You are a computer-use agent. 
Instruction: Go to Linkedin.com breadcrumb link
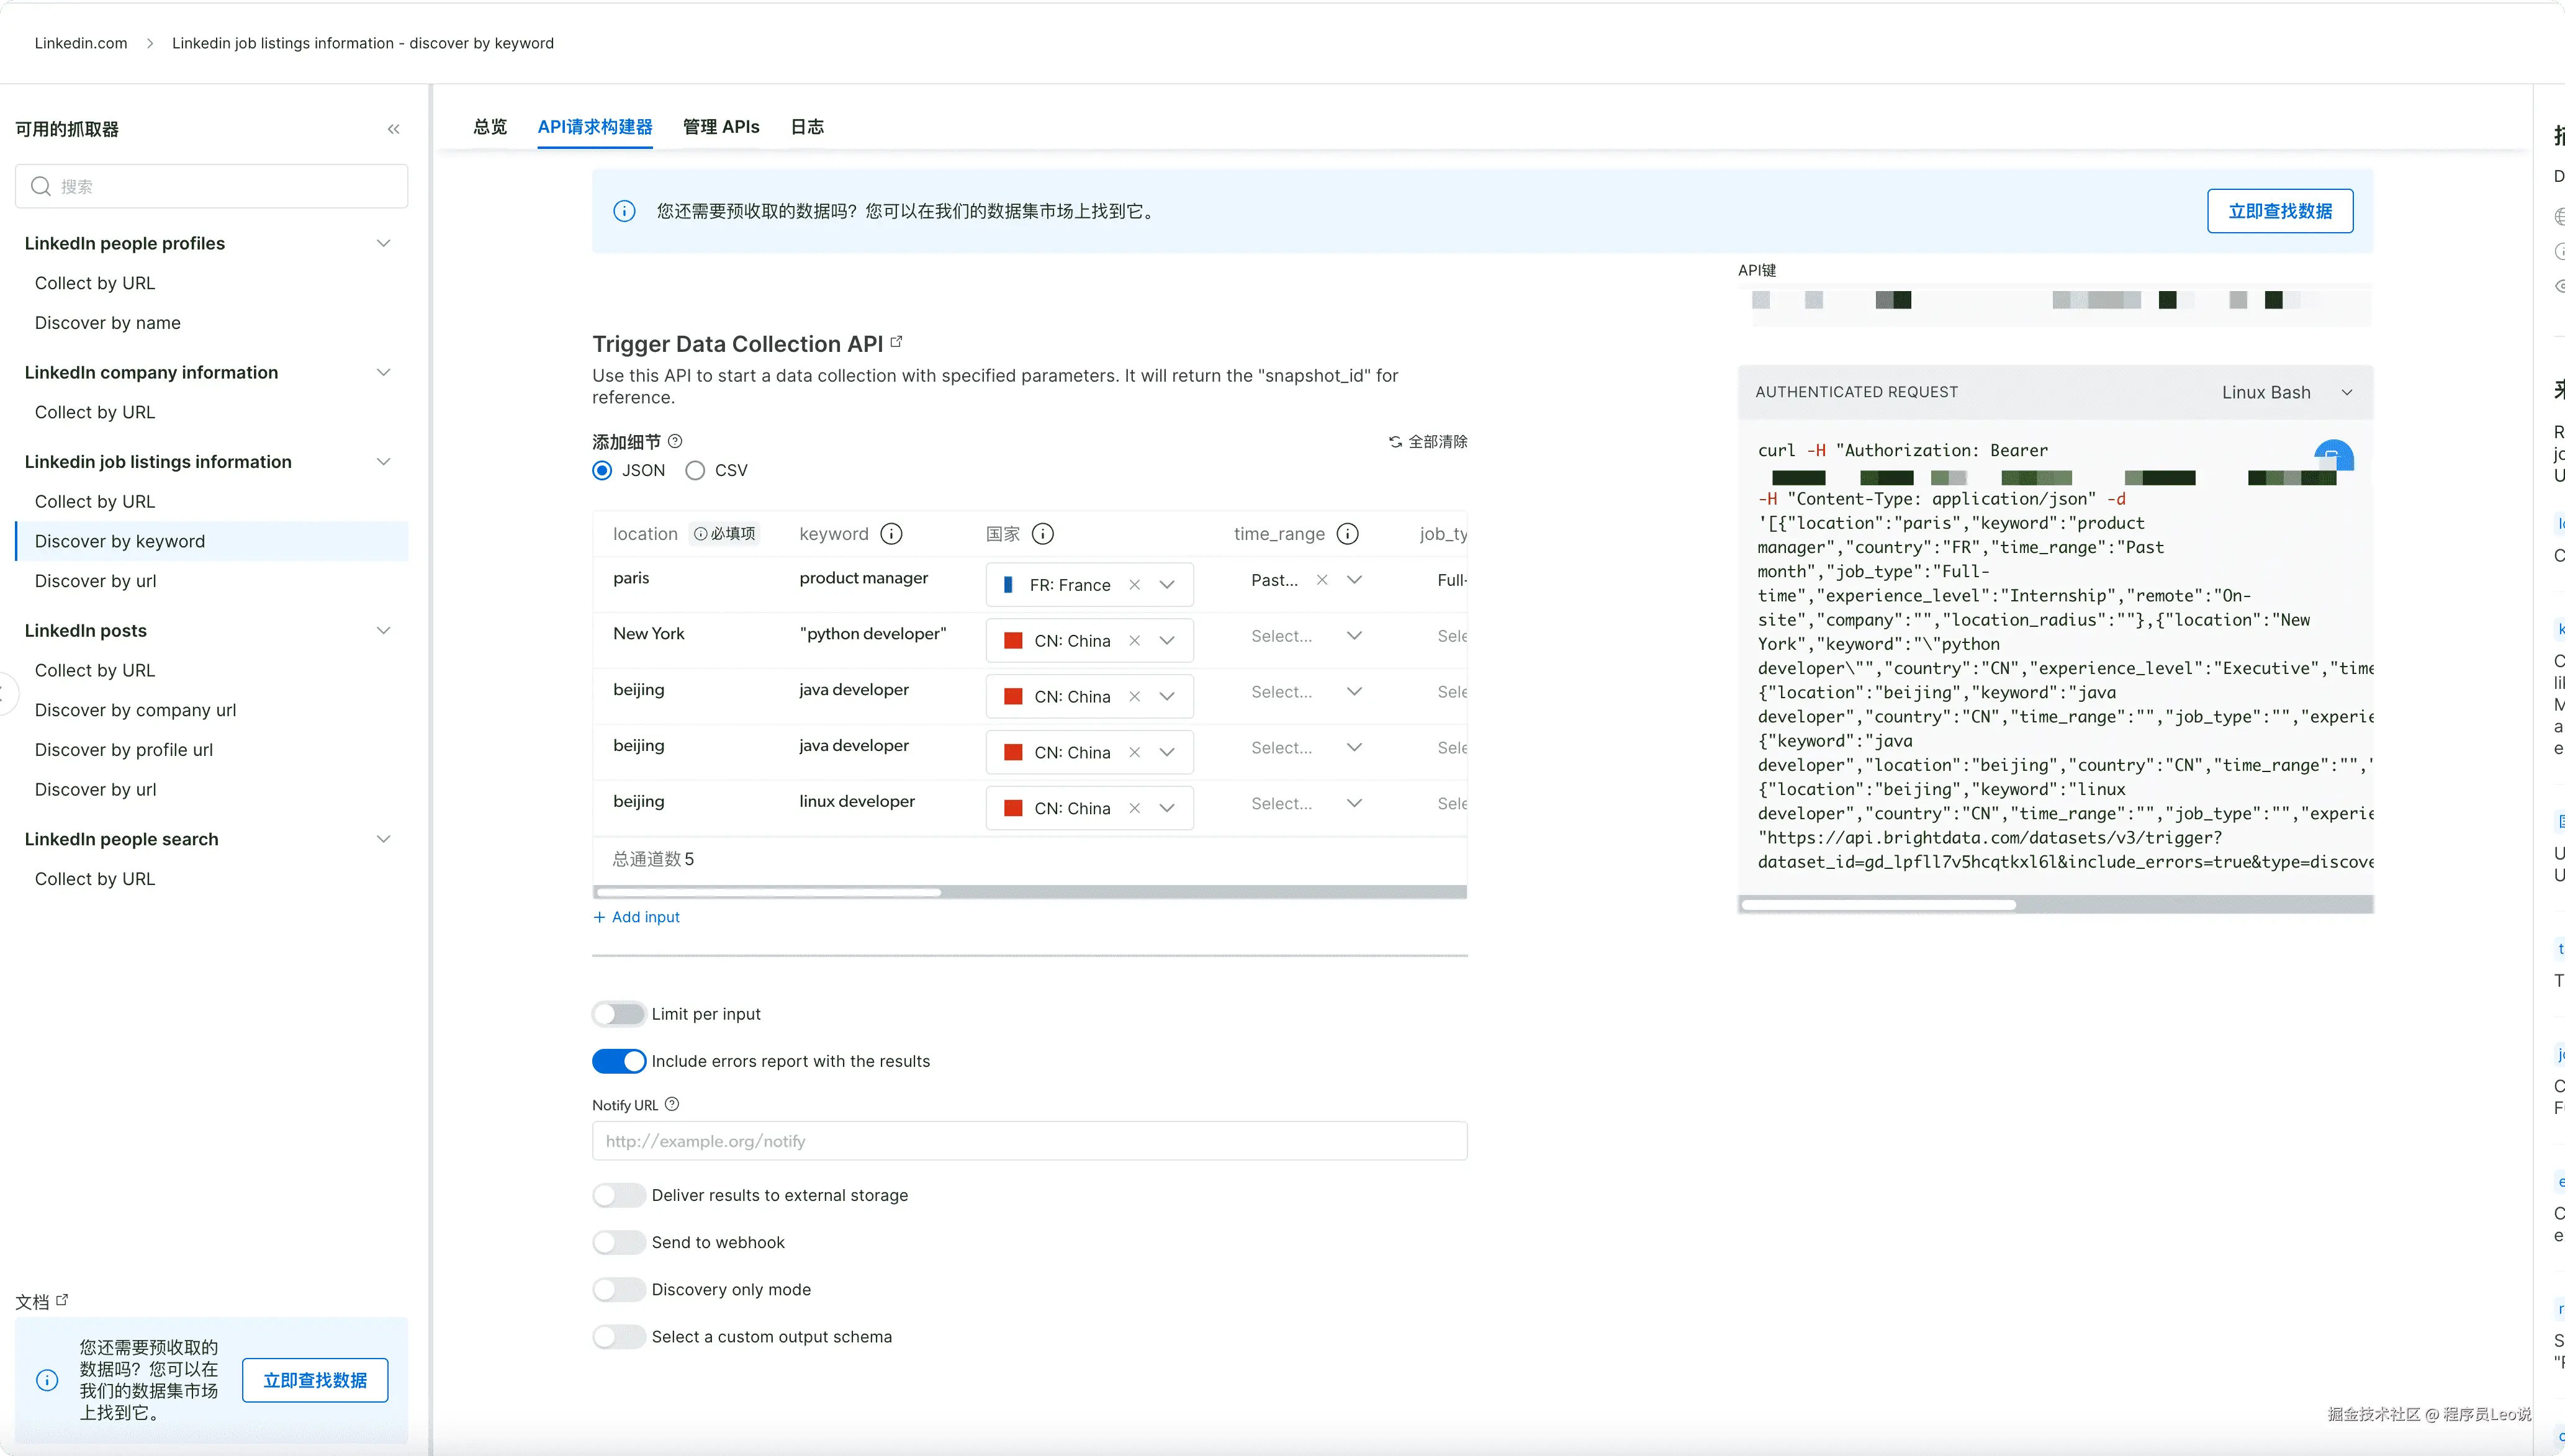pos(81,43)
